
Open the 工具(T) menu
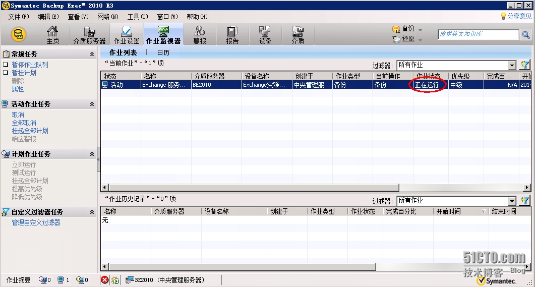click(138, 16)
